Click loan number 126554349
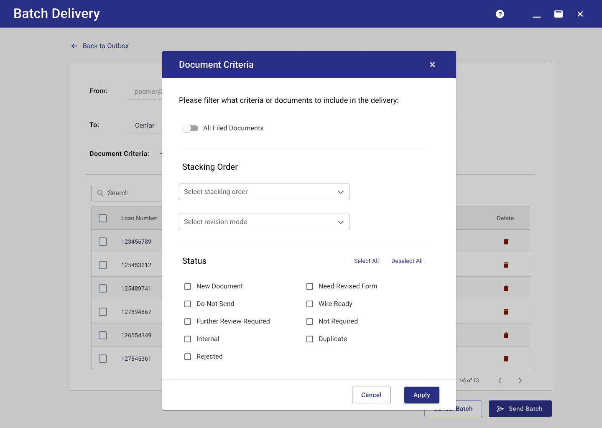Viewport: 602px width, 428px height. point(136,335)
